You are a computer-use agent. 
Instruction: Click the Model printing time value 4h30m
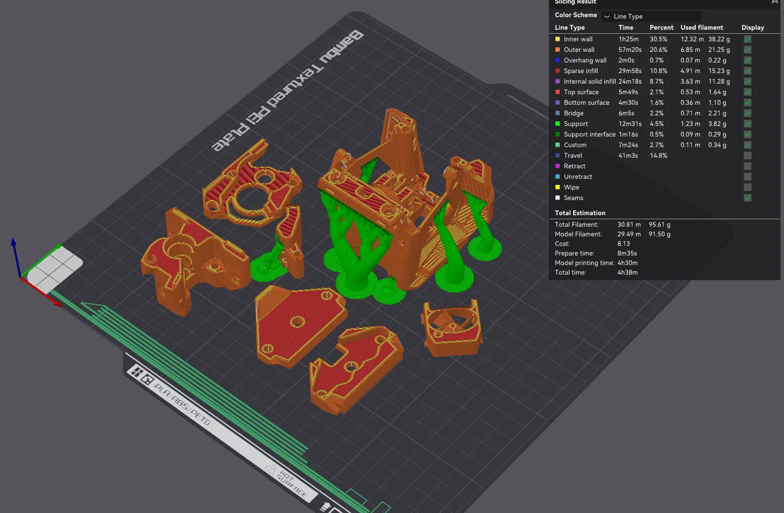coord(628,263)
